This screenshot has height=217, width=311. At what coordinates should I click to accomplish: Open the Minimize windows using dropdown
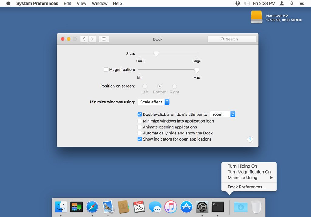click(153, 102)
